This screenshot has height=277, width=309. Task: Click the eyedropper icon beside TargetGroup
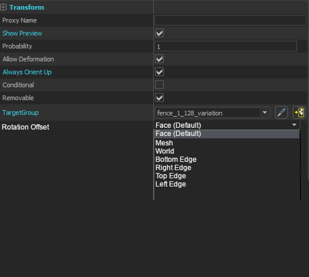tap(281, 113)
